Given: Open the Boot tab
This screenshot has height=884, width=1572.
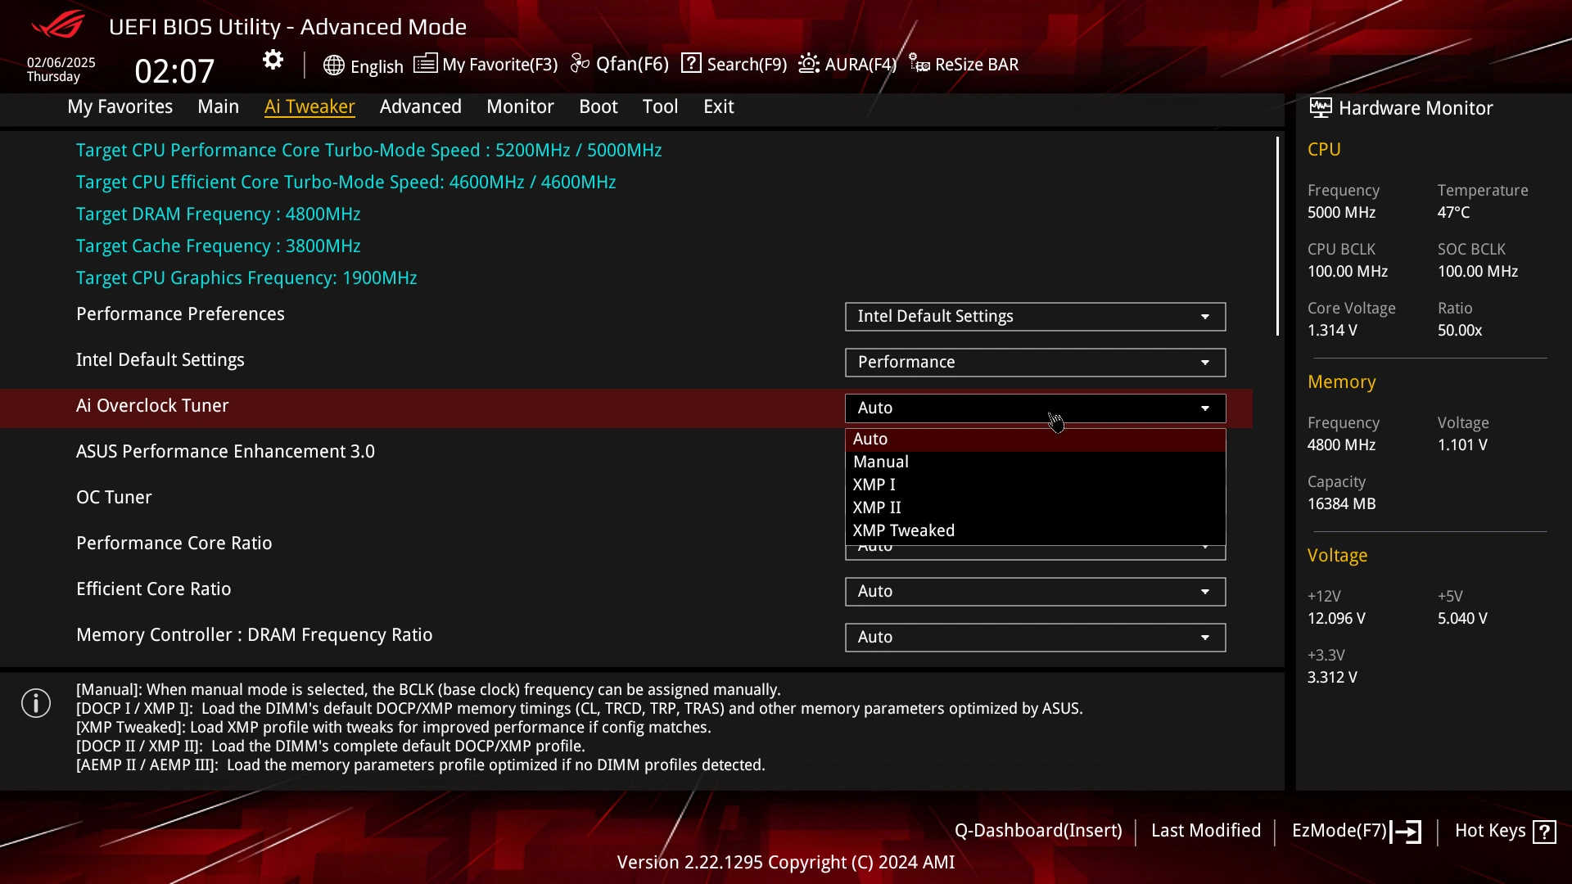Looking at the screenshot, I should [x=599, y=106].
